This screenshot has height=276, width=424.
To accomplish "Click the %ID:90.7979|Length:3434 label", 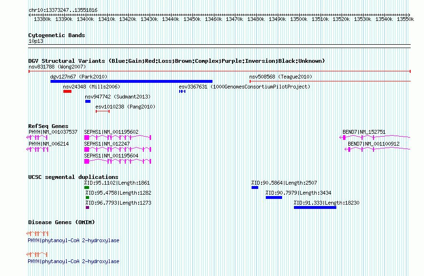I will pos(298,193).
